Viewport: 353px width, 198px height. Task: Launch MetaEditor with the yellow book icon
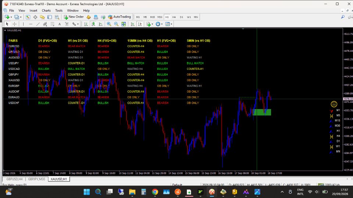click(89, 17)
